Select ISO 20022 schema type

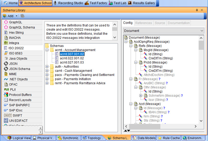tap(22, 48)
